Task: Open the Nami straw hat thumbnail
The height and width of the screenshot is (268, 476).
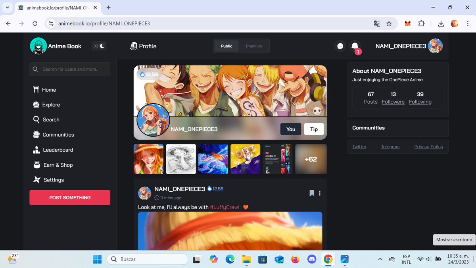Action: click(x=148, y=159)
